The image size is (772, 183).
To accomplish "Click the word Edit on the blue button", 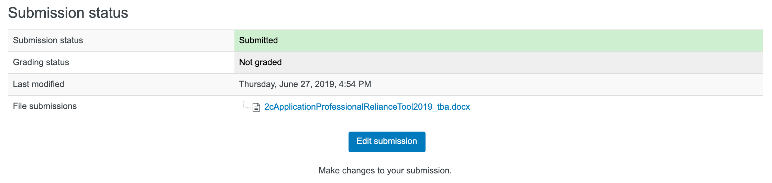I will (x=364, y=141).
